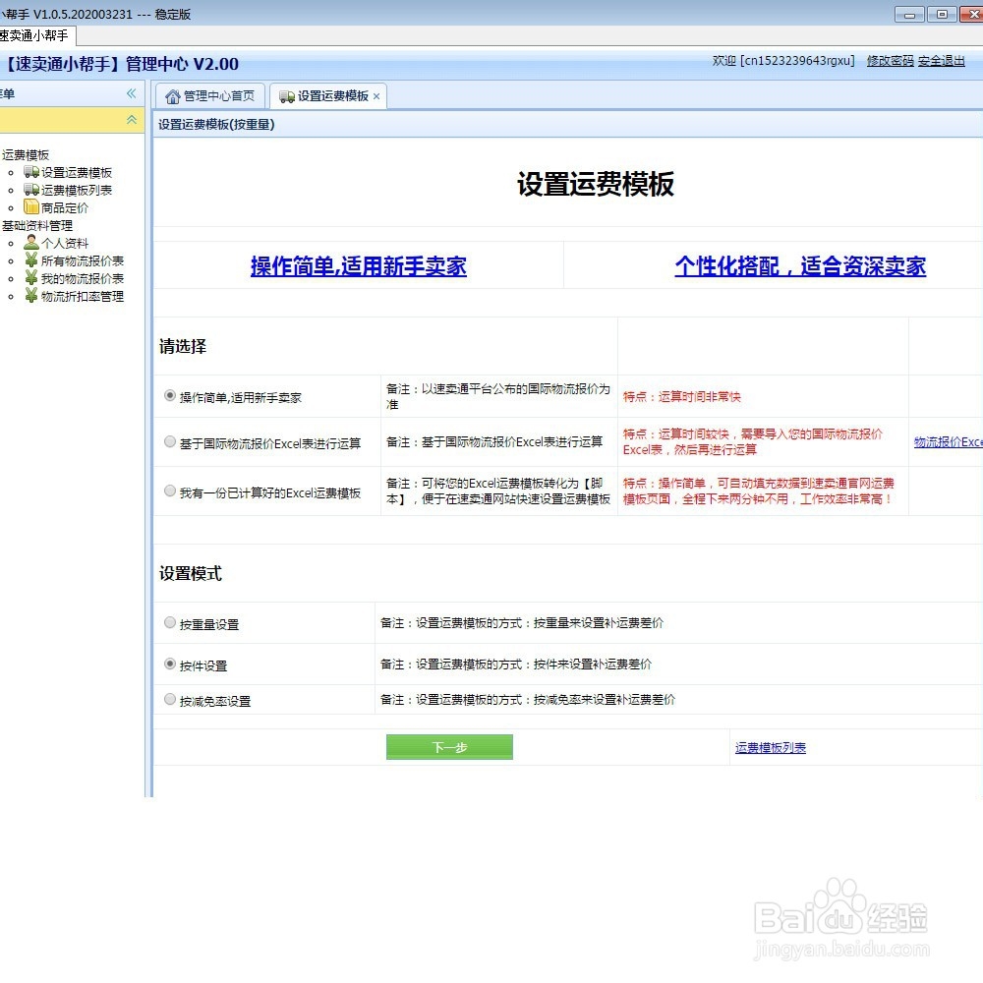Click the green 下一步 button
The image size is (983, 983).
[x=449, y=747]
